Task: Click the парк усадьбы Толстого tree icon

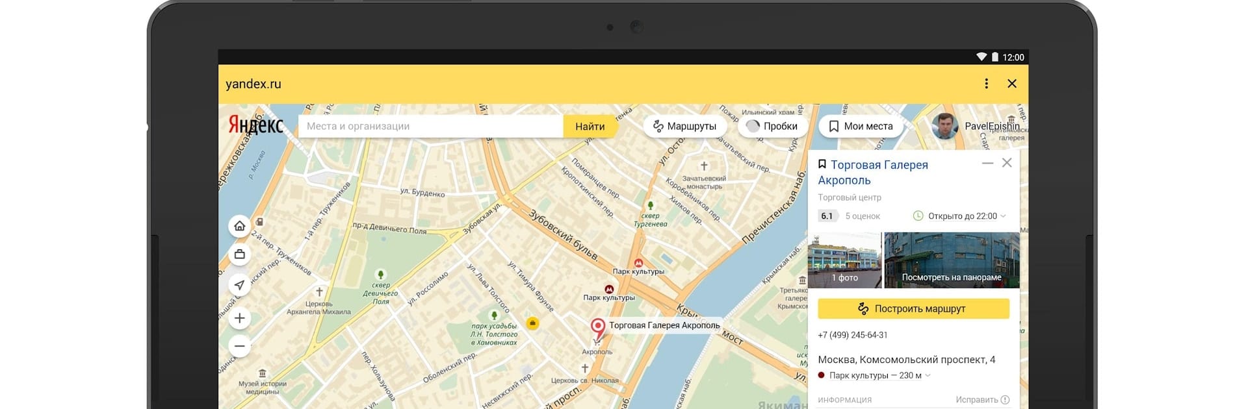Action: (x=494, y=316)
